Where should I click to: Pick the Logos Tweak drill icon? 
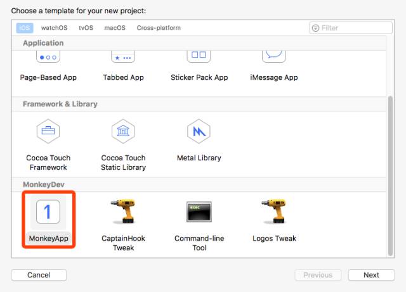pos(274,211)
